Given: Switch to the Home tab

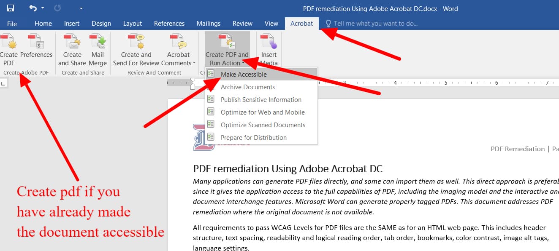Looking at the screenshot, I should pos(43,24).
